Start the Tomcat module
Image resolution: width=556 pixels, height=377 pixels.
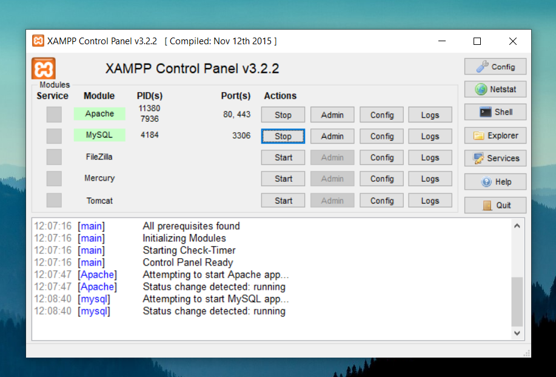(283, 200)
